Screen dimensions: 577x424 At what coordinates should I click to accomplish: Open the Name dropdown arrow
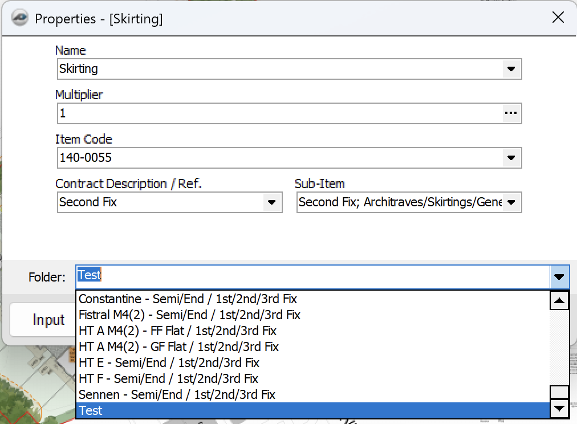[x=511, y=69]
